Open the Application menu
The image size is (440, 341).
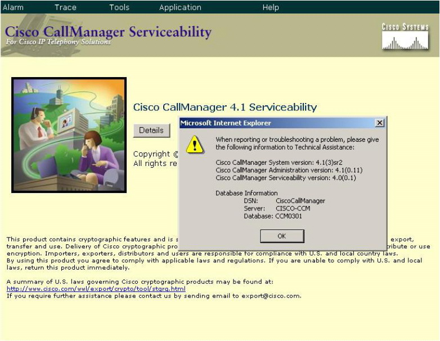[x=180, y=7]
